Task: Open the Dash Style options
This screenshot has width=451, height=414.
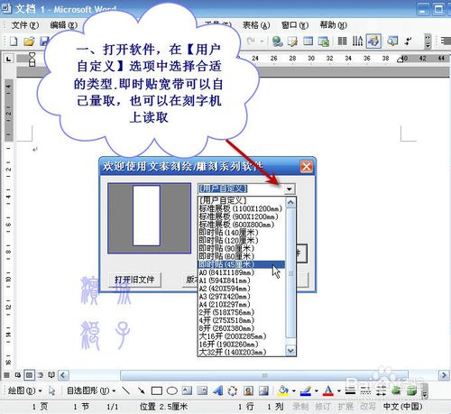Action: pyautogui.click(x=365, y=391)
